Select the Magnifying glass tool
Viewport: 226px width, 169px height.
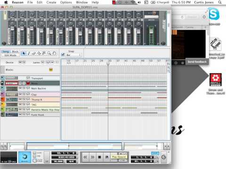49,54
